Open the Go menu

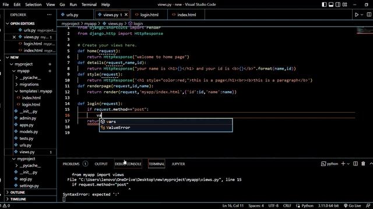tap(62, 5)
